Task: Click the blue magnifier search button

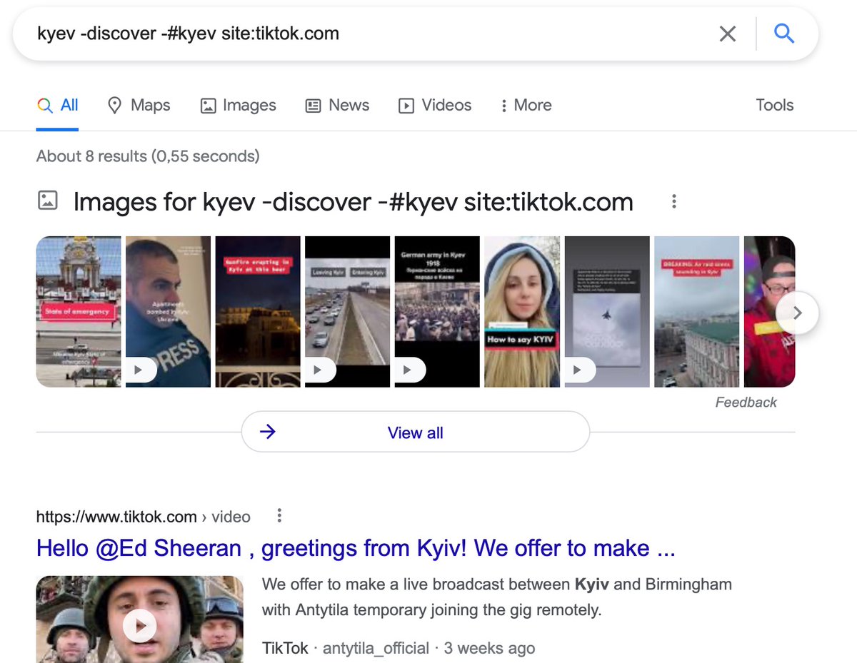Action: point(784,33)
